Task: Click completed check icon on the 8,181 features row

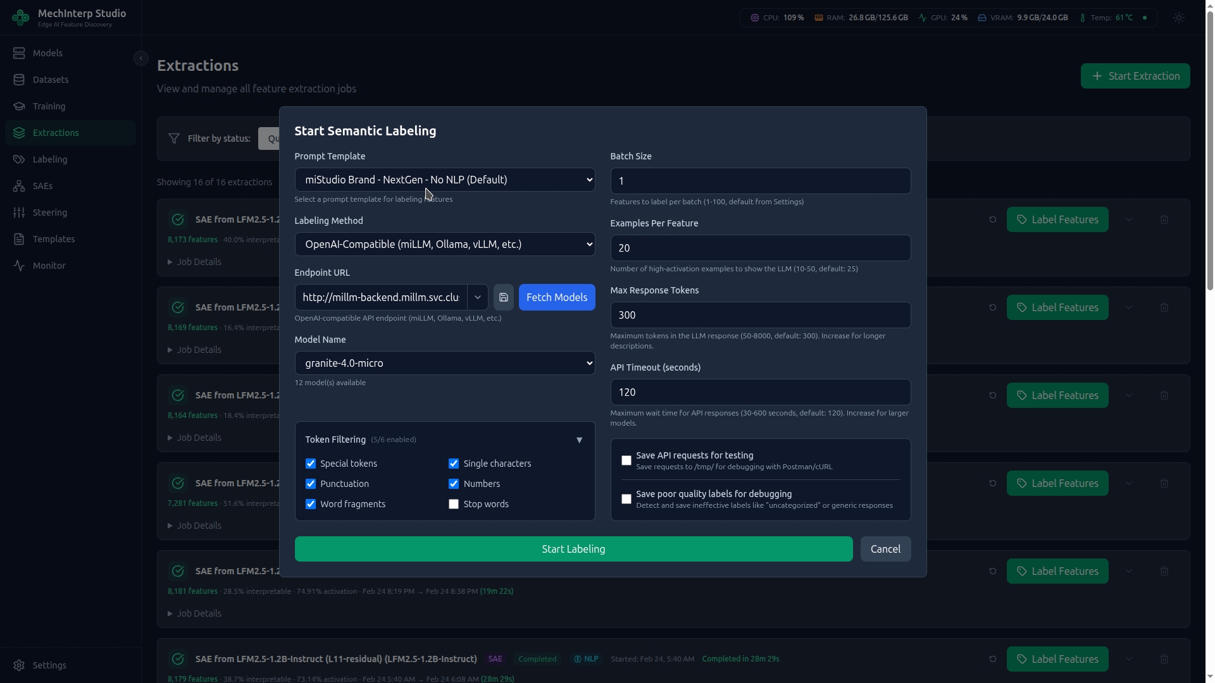Action: [178, 571]
